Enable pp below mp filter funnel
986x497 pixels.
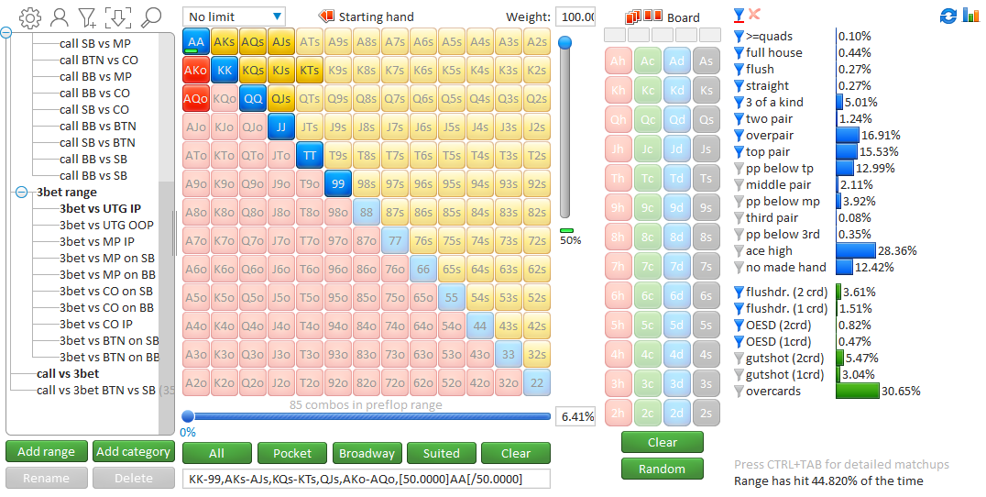(x=739, y=202)
